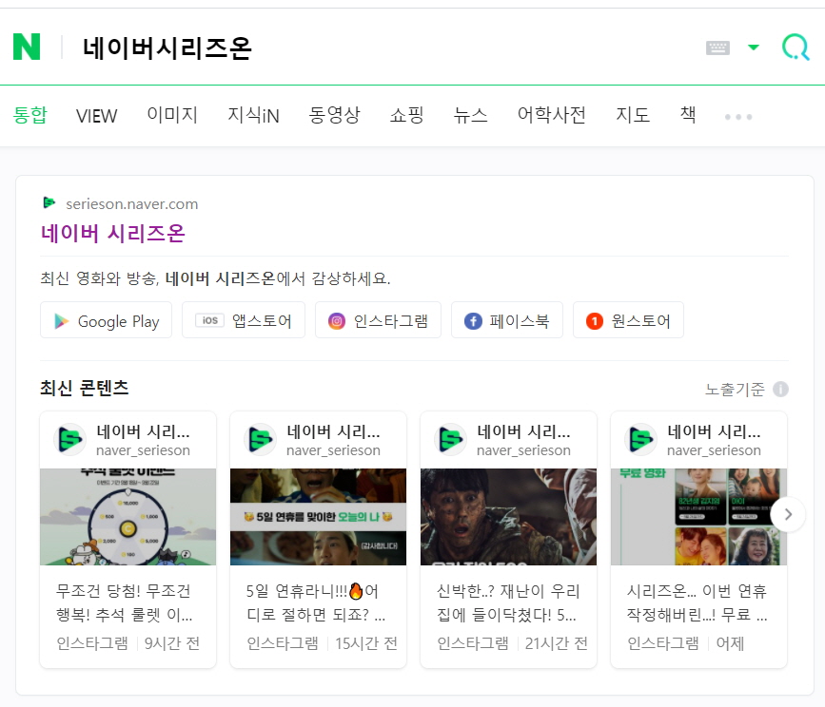Viewport: 825px width, 707px height.
Task: Open the 어학사전 tab
Action: 551,115
